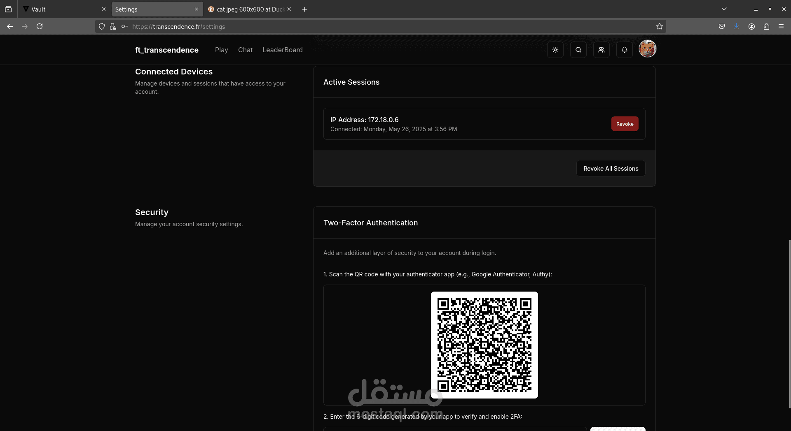Click the 'Two-Factor Authentication' heading
Screen dimensions: 791x431
(x=371, y=223)
